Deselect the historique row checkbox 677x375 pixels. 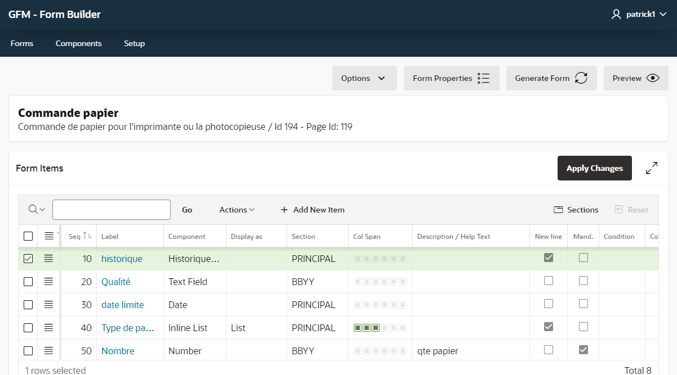point(28,258)
